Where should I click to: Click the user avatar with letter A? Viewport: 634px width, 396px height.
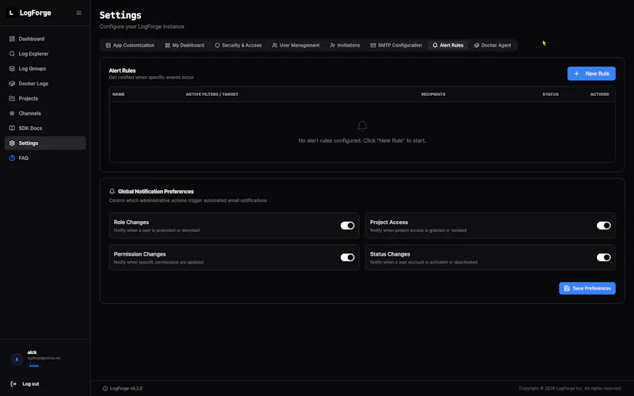(x=17, y=359)
